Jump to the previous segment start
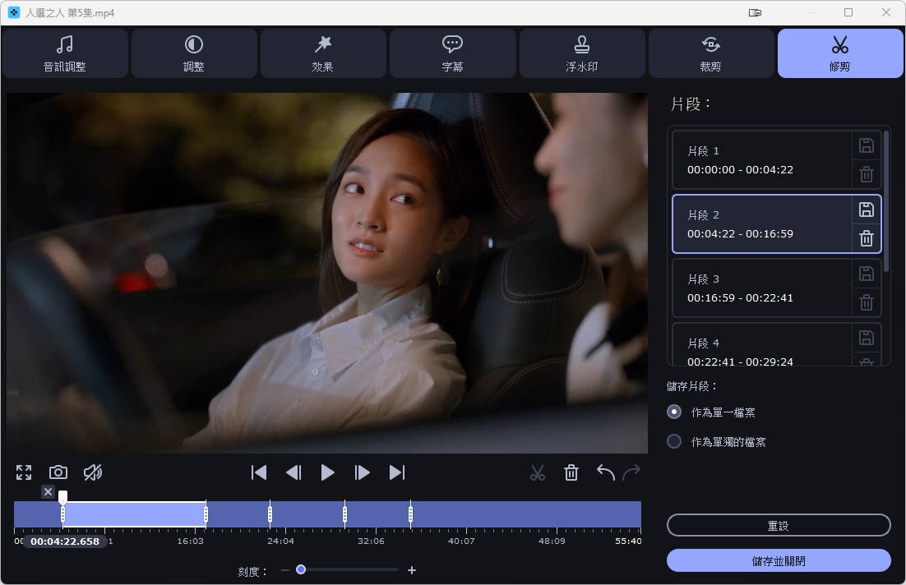This screenshot has height=585, width=906. point(259,472)
